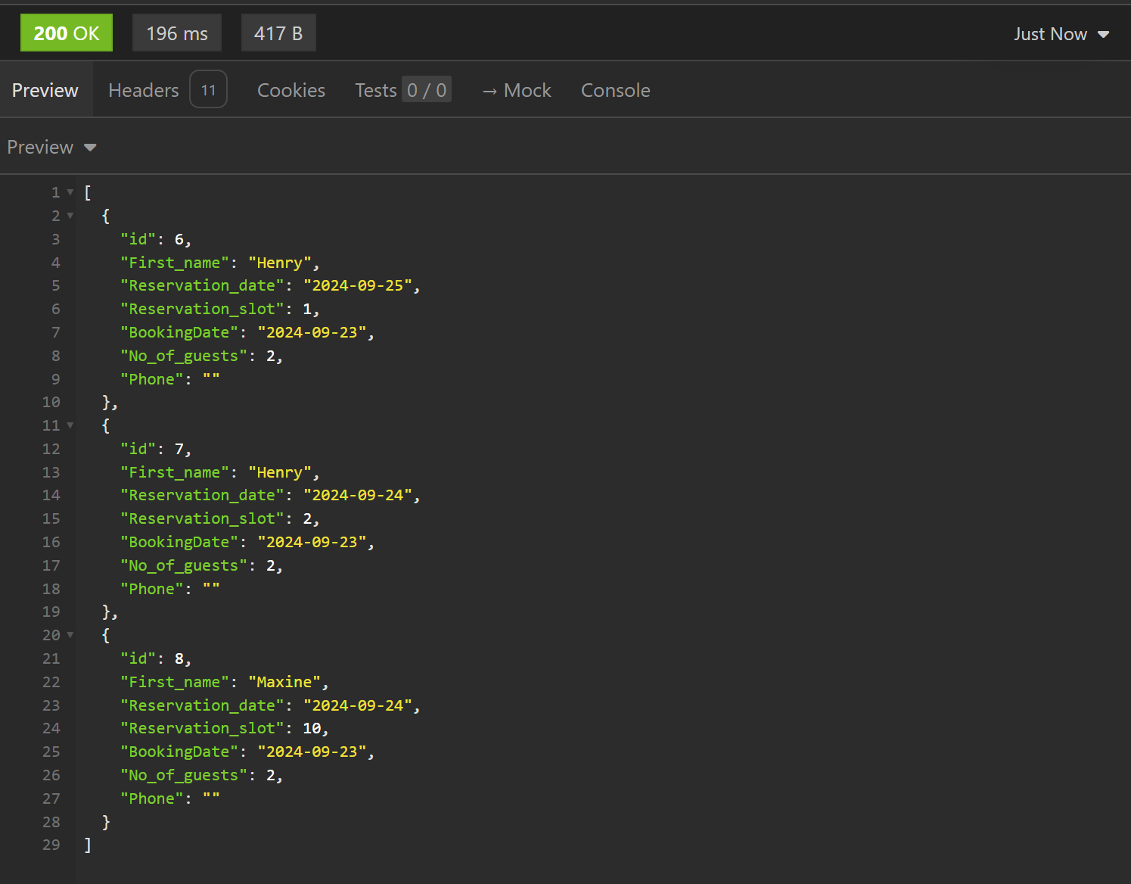Image resolution: width=1131 pixels, height=884 pixels.
Task: Collapse the root array at line 1
Action: coord(70,192)
